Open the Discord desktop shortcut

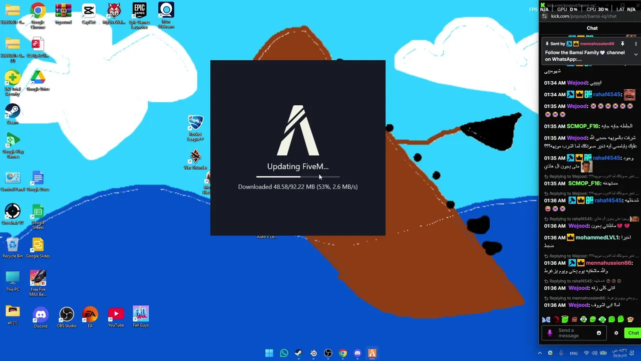(41, 317)
